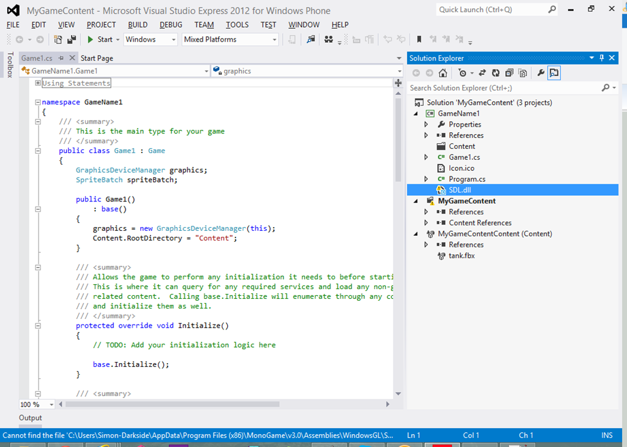627x447 pixels.
Task: Select the Icon.ico file
Action: coord(462,168)
